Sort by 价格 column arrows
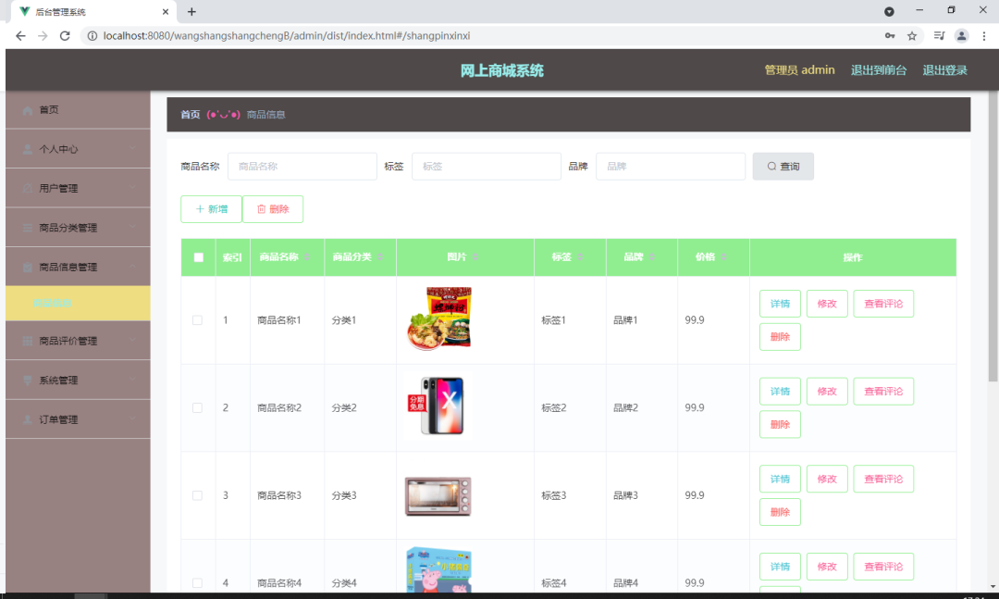The width and height of the screenshot is (999, 599). click(723, 257)
